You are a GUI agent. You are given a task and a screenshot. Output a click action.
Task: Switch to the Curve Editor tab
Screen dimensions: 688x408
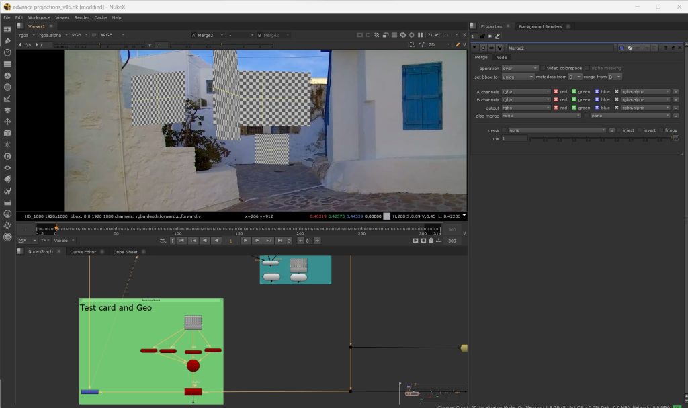click(x=83, y=252)
